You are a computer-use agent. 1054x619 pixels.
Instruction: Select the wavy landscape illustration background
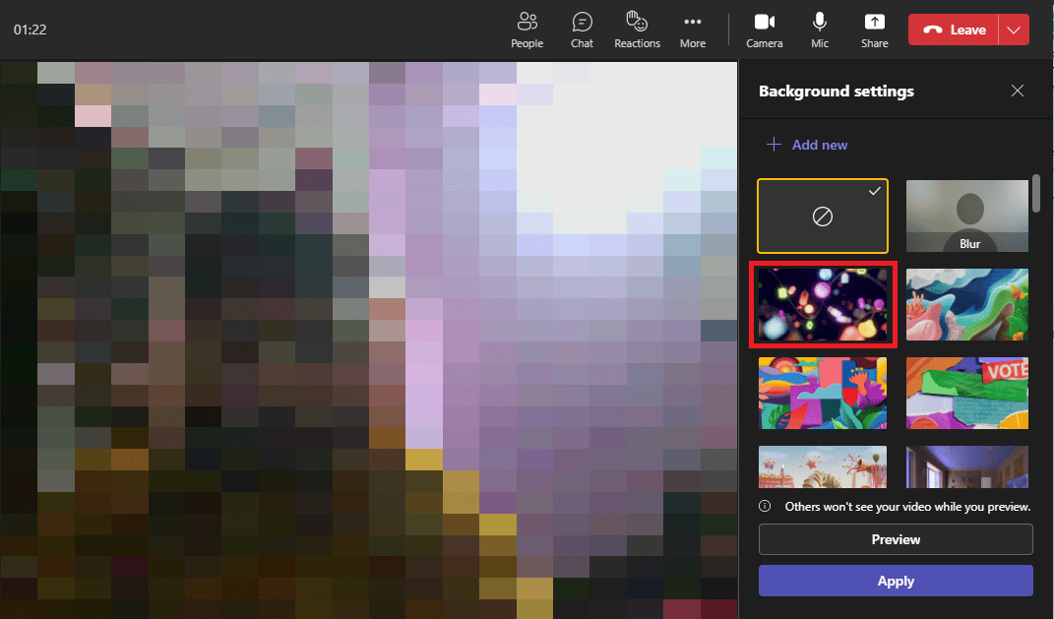[966, 304]
